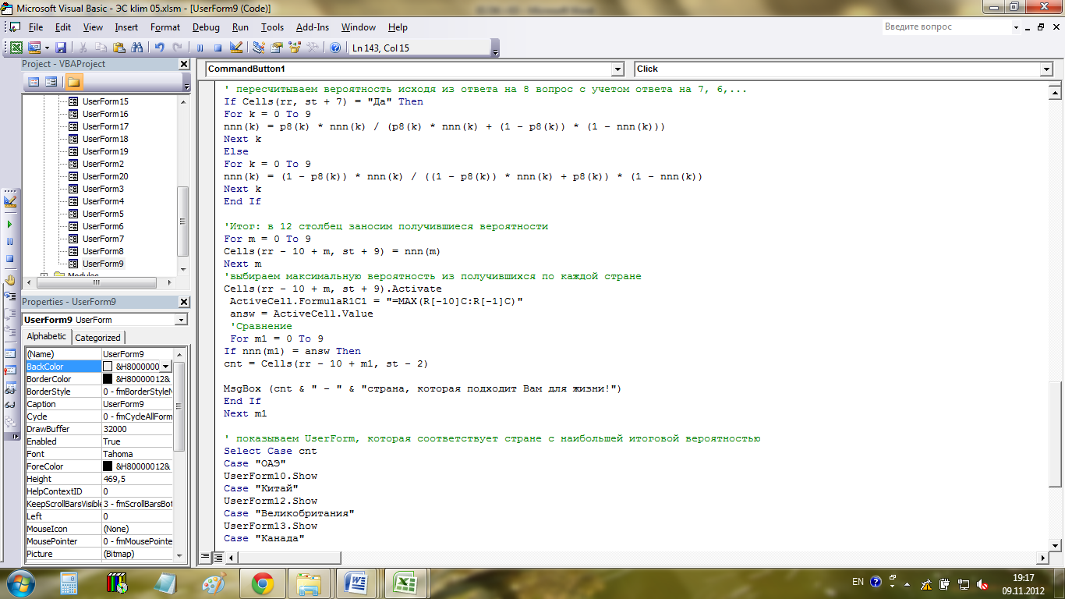Open Properties Window from the toolbar icon

click(x=277, y=48)
